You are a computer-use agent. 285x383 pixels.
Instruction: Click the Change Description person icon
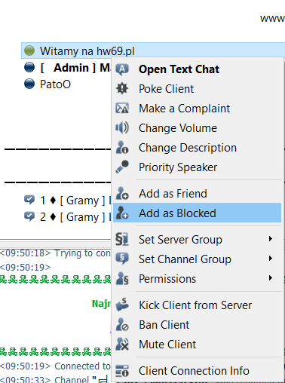pyautogui.click(x=122, y=147)
